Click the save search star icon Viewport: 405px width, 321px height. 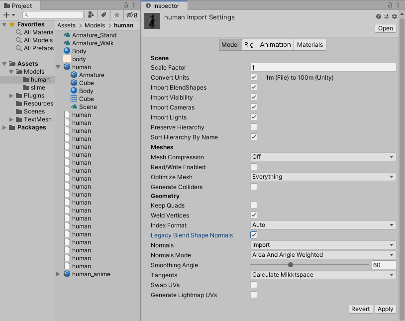pyautogui.click(x=117, y=15)
